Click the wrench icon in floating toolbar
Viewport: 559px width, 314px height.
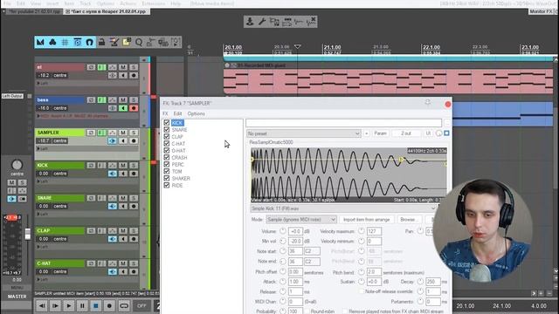pos(262,22)
